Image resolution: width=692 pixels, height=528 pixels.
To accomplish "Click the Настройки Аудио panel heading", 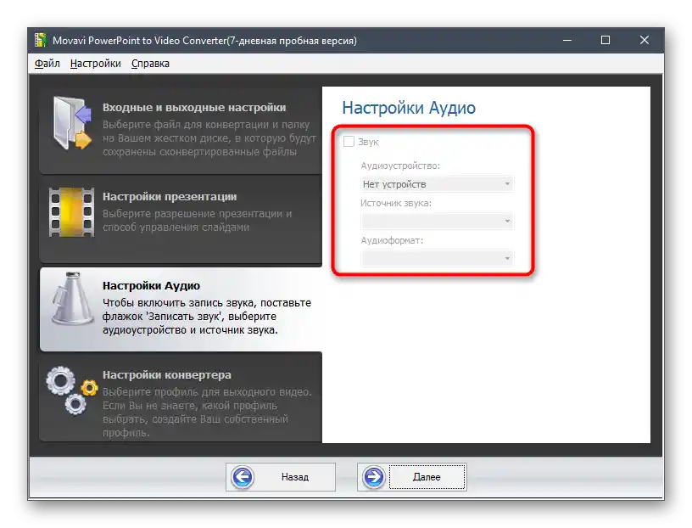I will click(x=409, y=108).
